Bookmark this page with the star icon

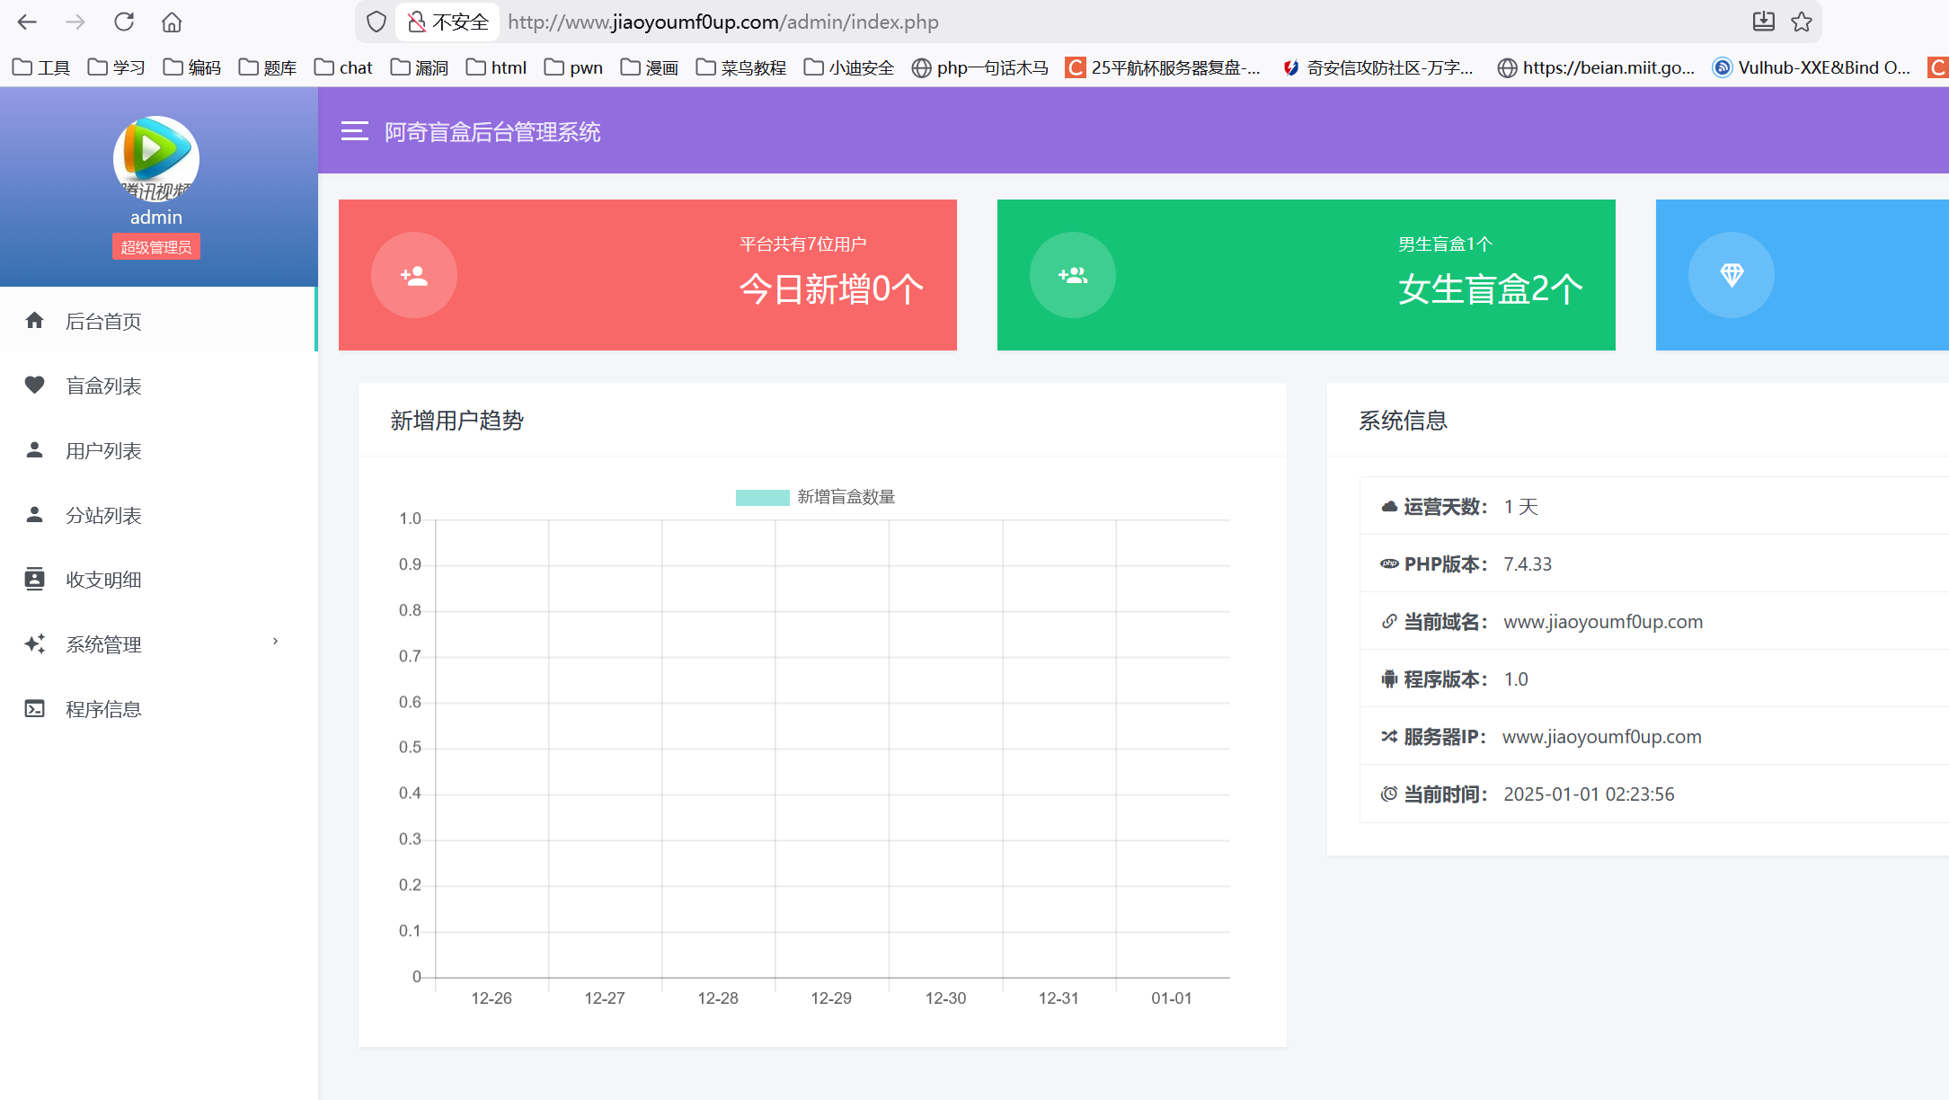[1802, 22]
